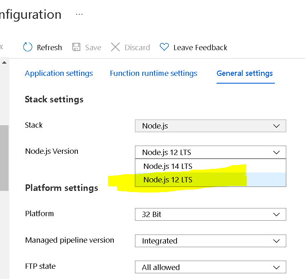This screenshot has width=305, height=279.
Task: Open the Stack Node.js dropdown
Action: (x=210, y=126)
